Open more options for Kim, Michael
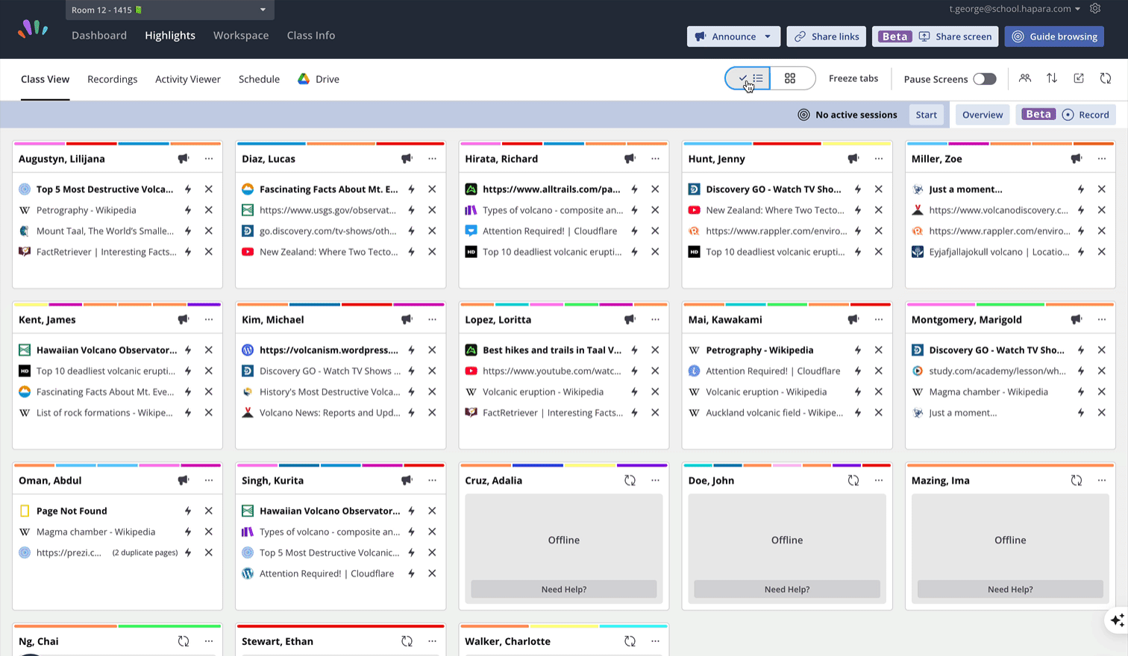Viewport: 1128px width, 656px height. point(432,320)
